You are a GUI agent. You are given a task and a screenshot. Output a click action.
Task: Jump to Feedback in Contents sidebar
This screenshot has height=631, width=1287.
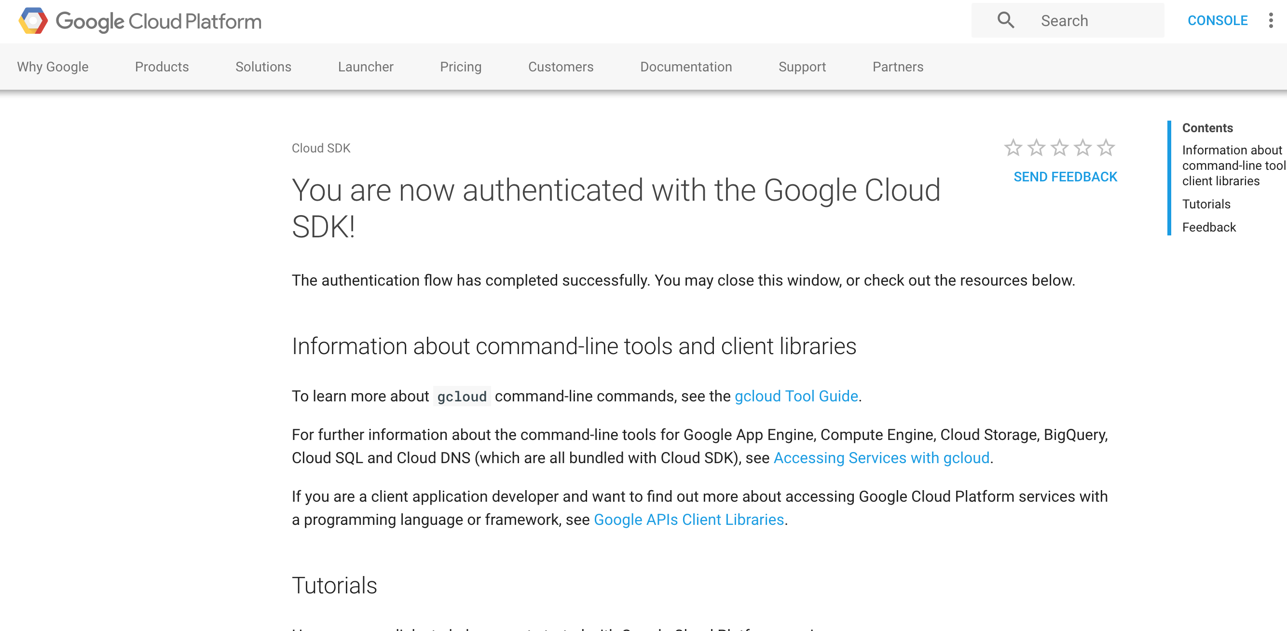tap(1208, 227)
